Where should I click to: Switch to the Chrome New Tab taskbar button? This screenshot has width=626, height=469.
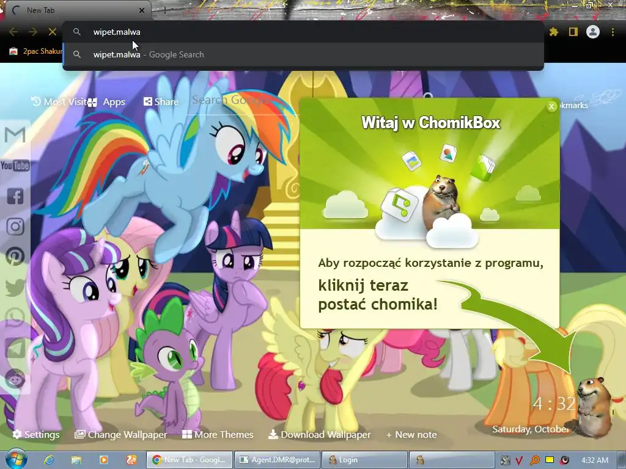click(189, 460)
